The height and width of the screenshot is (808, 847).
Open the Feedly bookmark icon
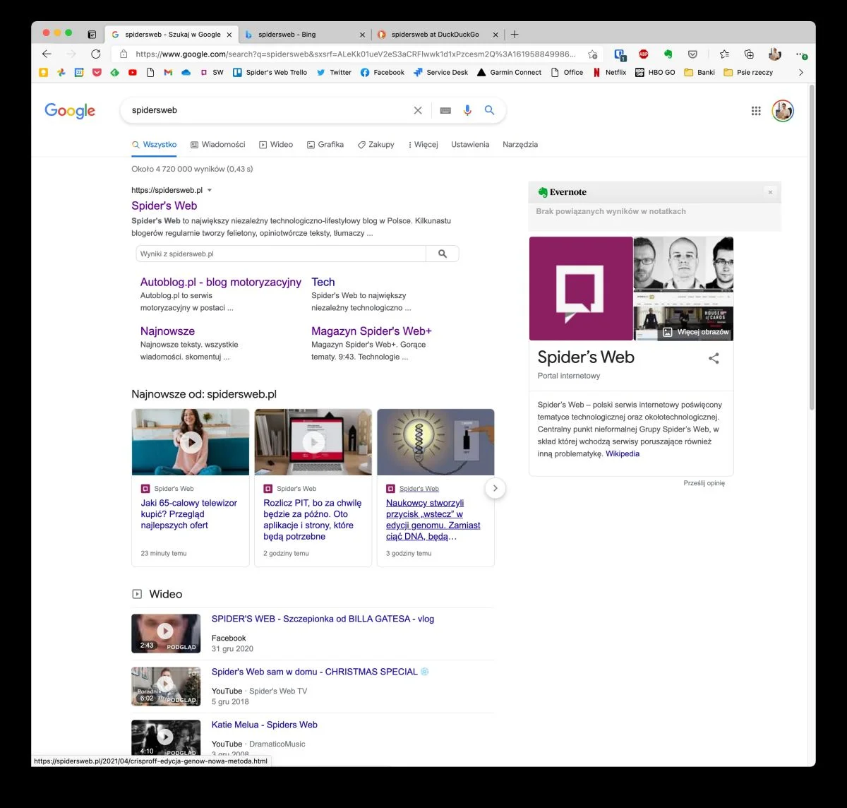[114, 72]
